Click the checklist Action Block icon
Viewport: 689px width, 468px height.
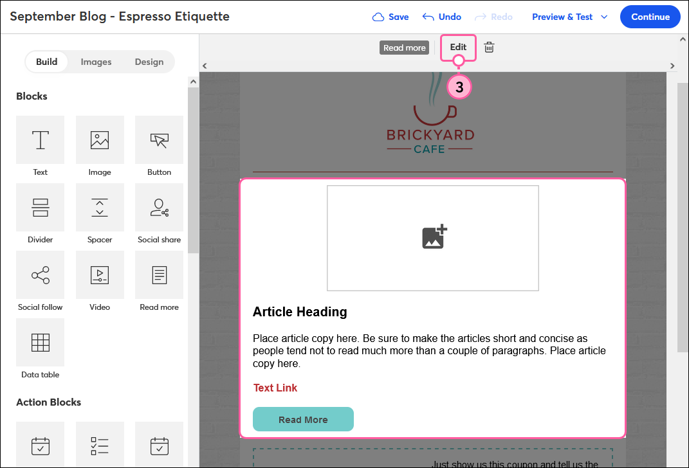coord(100,445)
